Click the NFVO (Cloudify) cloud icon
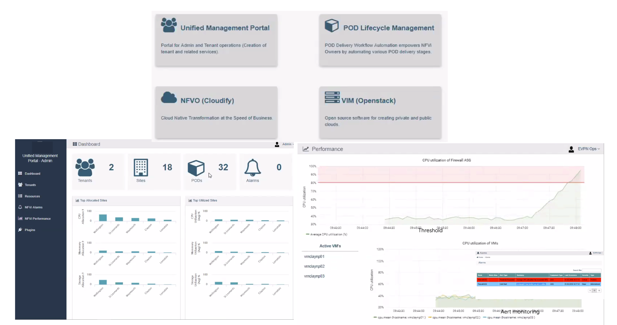Image resolution: width=617 pixels, height=325 pixels. (x=169, y=97)
